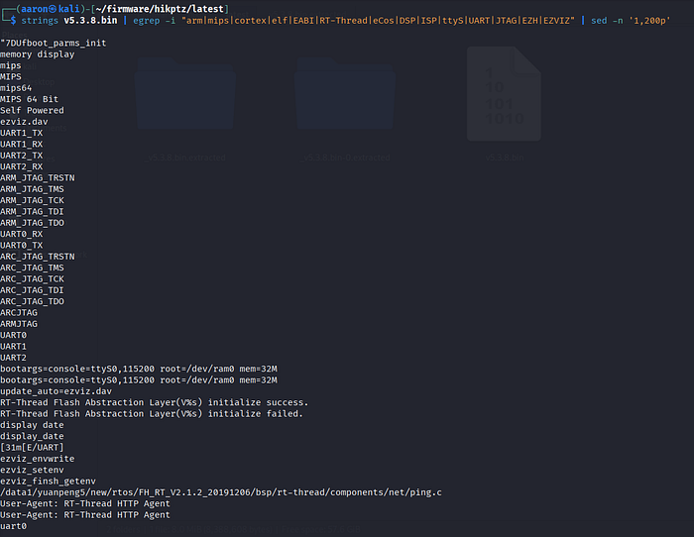Click the ARM_JTAG_TDO line
Screen dimensions: 694x537
click(32, 223)
